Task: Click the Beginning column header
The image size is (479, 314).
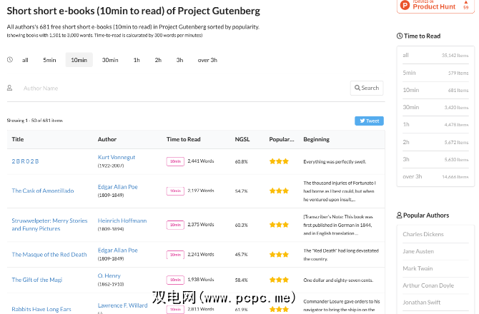Action: [x=316, y=139]
